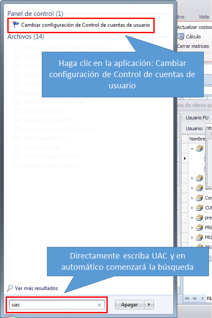Open Cambiar configuración de Control de cuentas de usuario

click(x=81, y=25)
